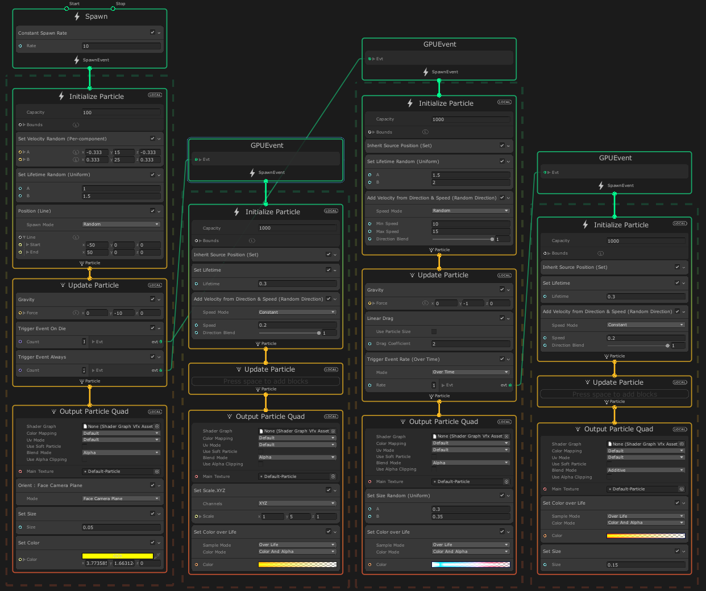
Task: Toggle the Constant Spawn Rate checkbox
Action: 151,32
